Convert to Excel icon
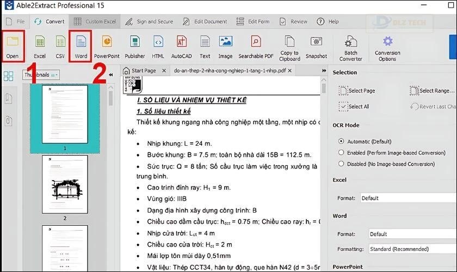Screen dimensions: 457x272 (40, 42)
